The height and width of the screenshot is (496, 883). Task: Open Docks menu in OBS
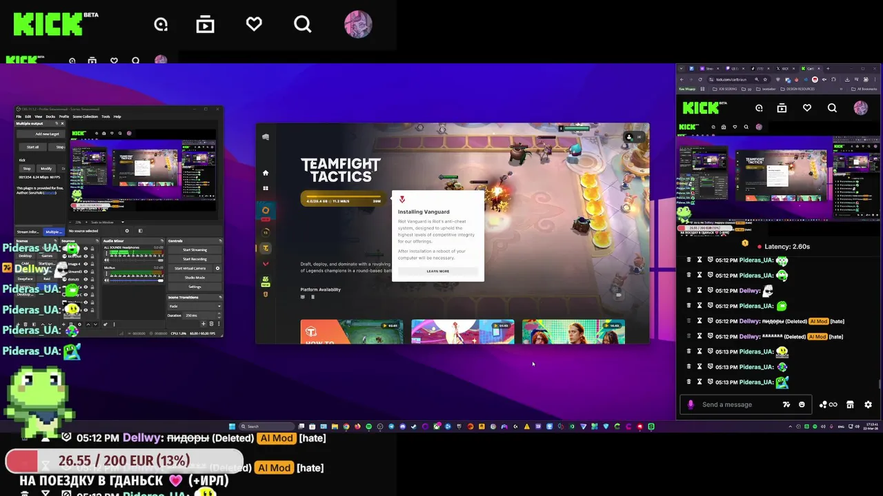click(50, 116)
